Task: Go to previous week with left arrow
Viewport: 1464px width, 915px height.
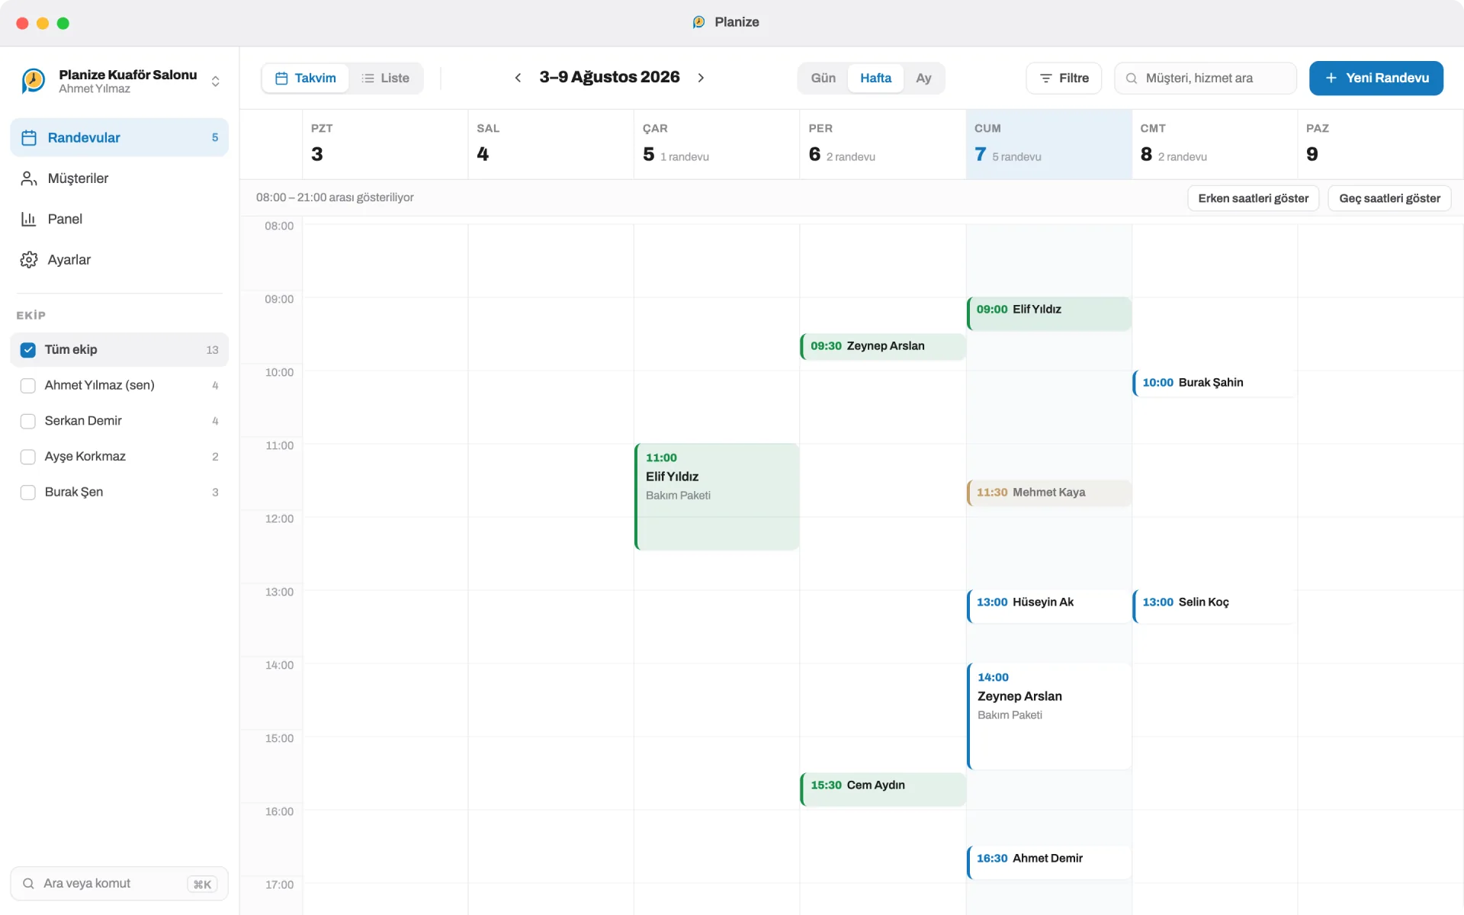Action: [518, 78]
